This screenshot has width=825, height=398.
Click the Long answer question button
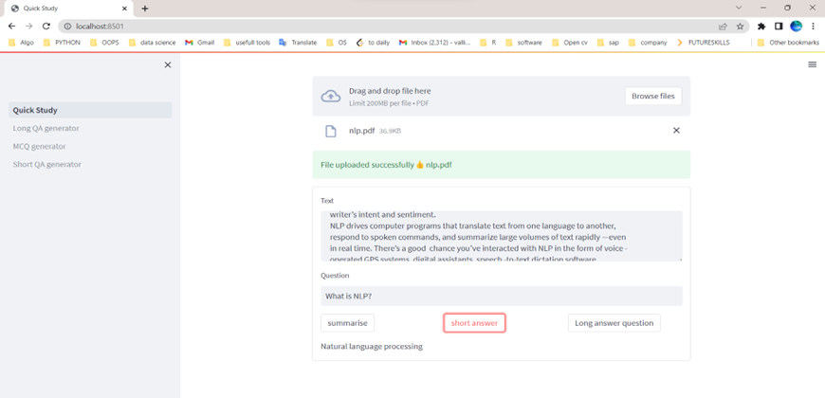coord(614,323)
